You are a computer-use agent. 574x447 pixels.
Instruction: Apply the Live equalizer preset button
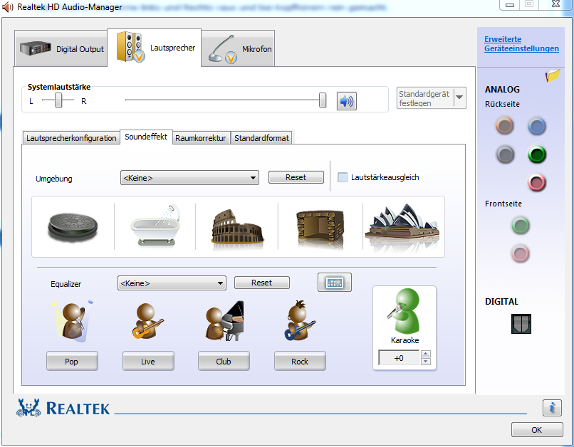point(148,361)
